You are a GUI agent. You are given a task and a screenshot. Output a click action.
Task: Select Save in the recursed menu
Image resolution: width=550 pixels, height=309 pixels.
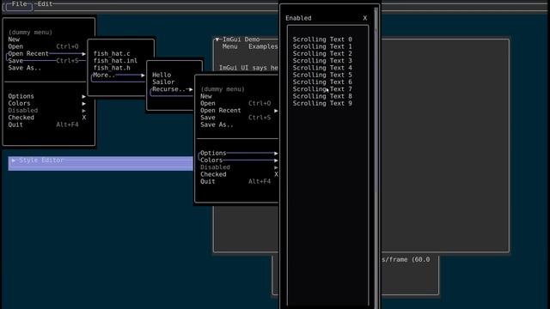click(x=239, y=118)
